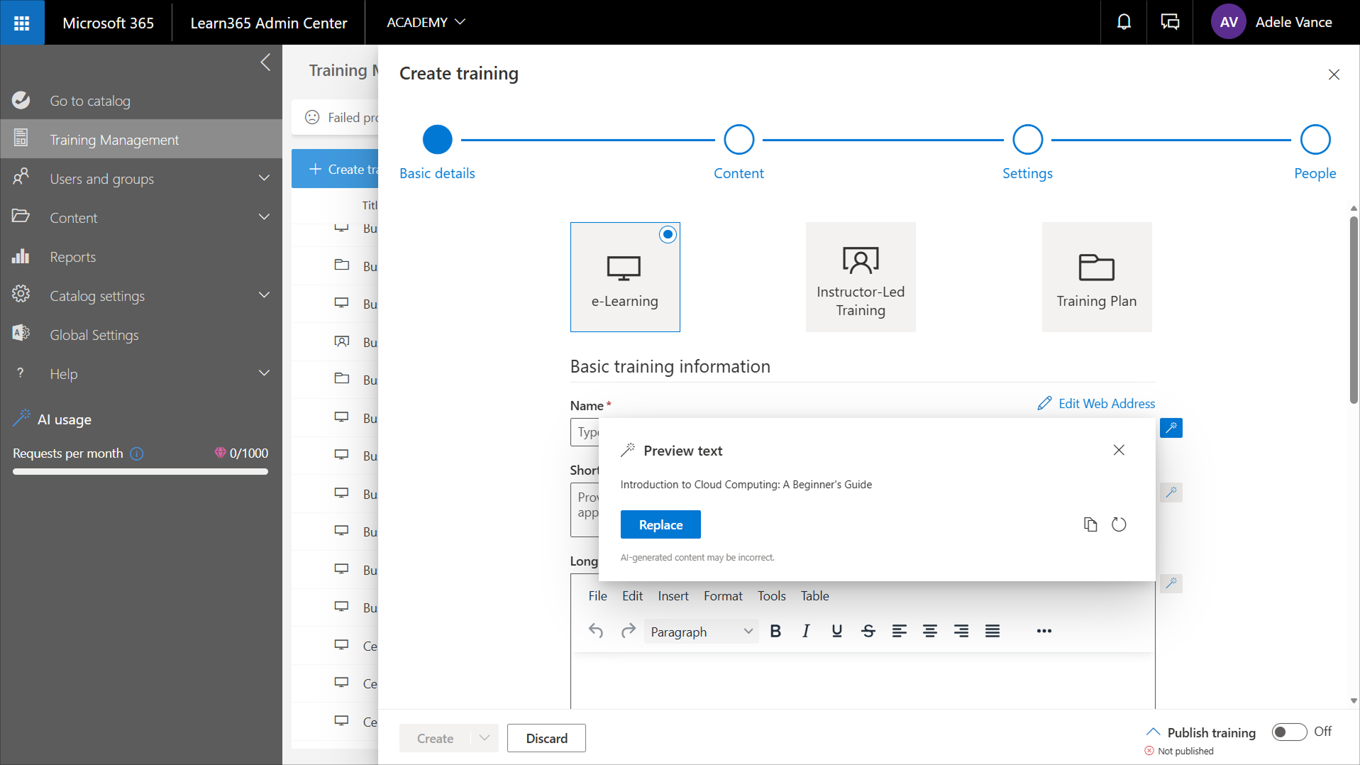Select the e-Learning training type
Image resolution: width=1360 pixels, height=765 pixels.
point(624,277)
